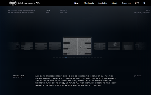Select the lowercase-styled ABOUT link under INTRO
This screenshot has width=151, height=95.
tap(48, 12)
